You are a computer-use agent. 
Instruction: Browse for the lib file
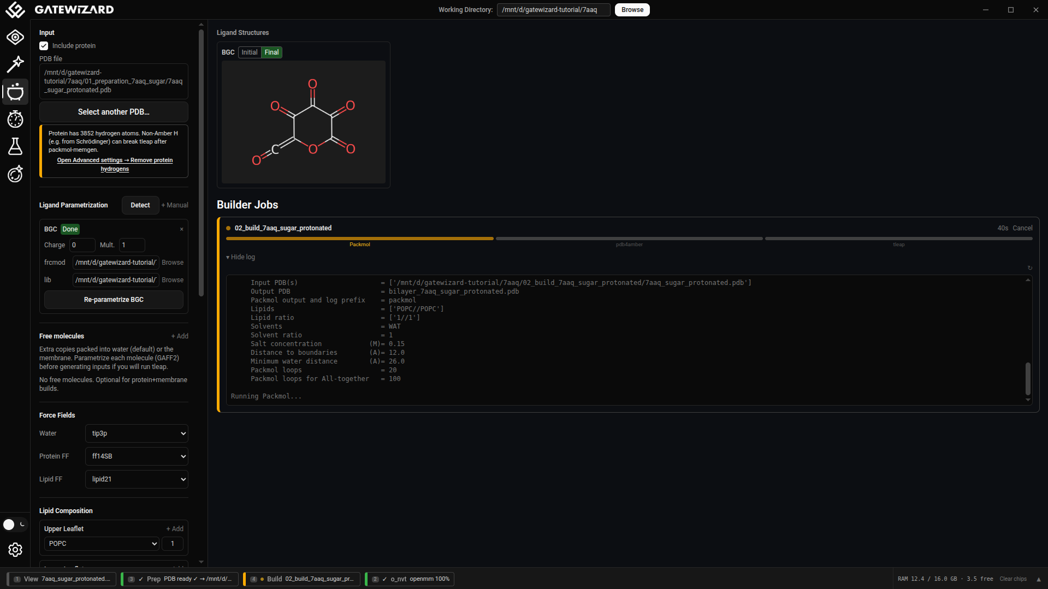[173, 280]
